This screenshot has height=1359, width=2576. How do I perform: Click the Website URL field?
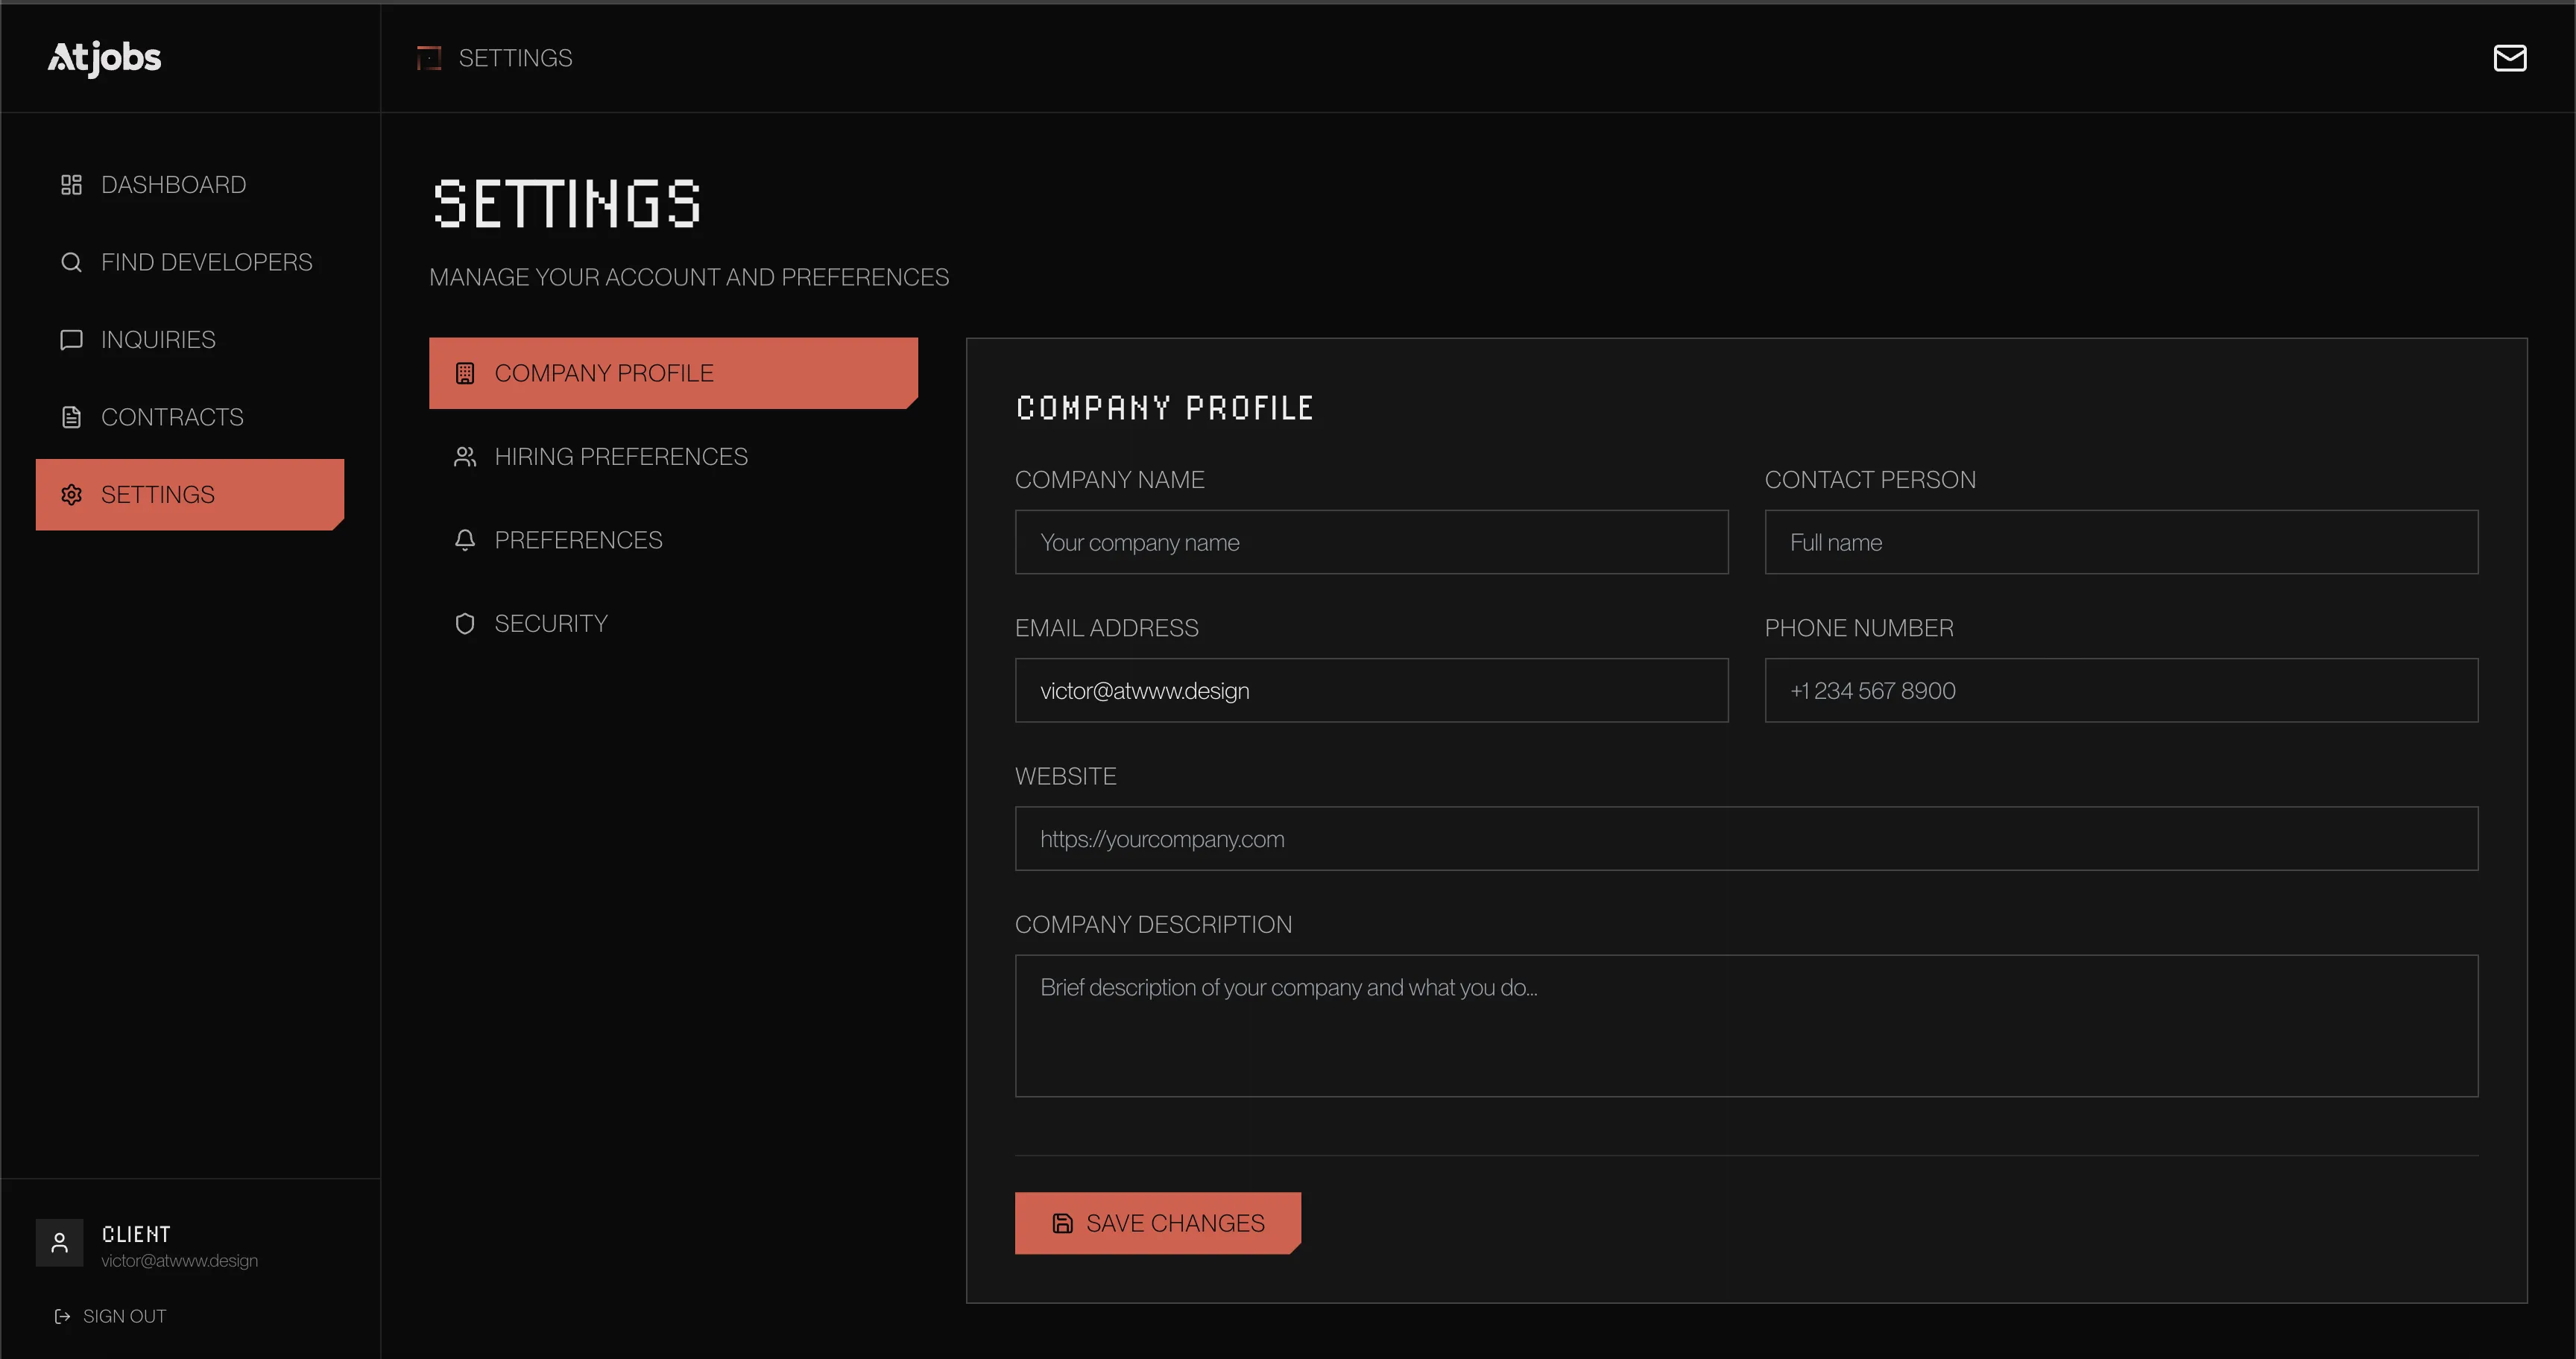(1746, 838)
